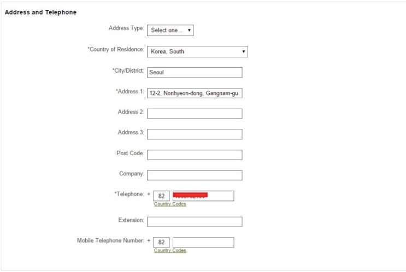Click the Address and Telephone heading
406x272 pixels.
(40, 13)
